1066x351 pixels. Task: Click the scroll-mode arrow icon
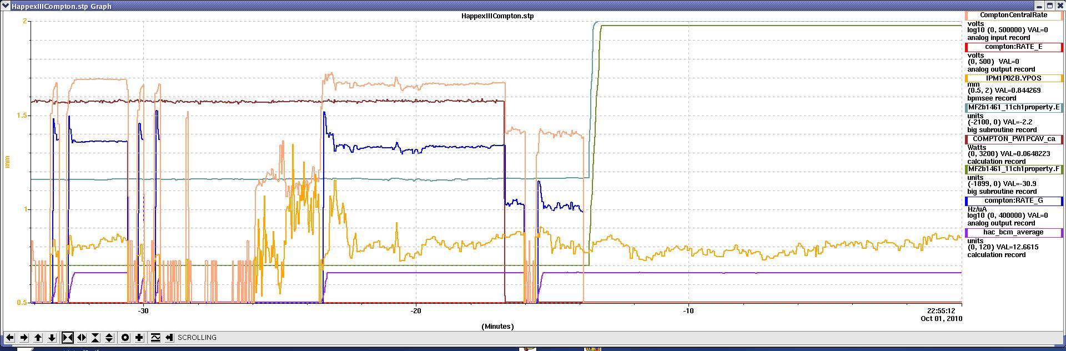pyautogui.click(x=169, y=337)
